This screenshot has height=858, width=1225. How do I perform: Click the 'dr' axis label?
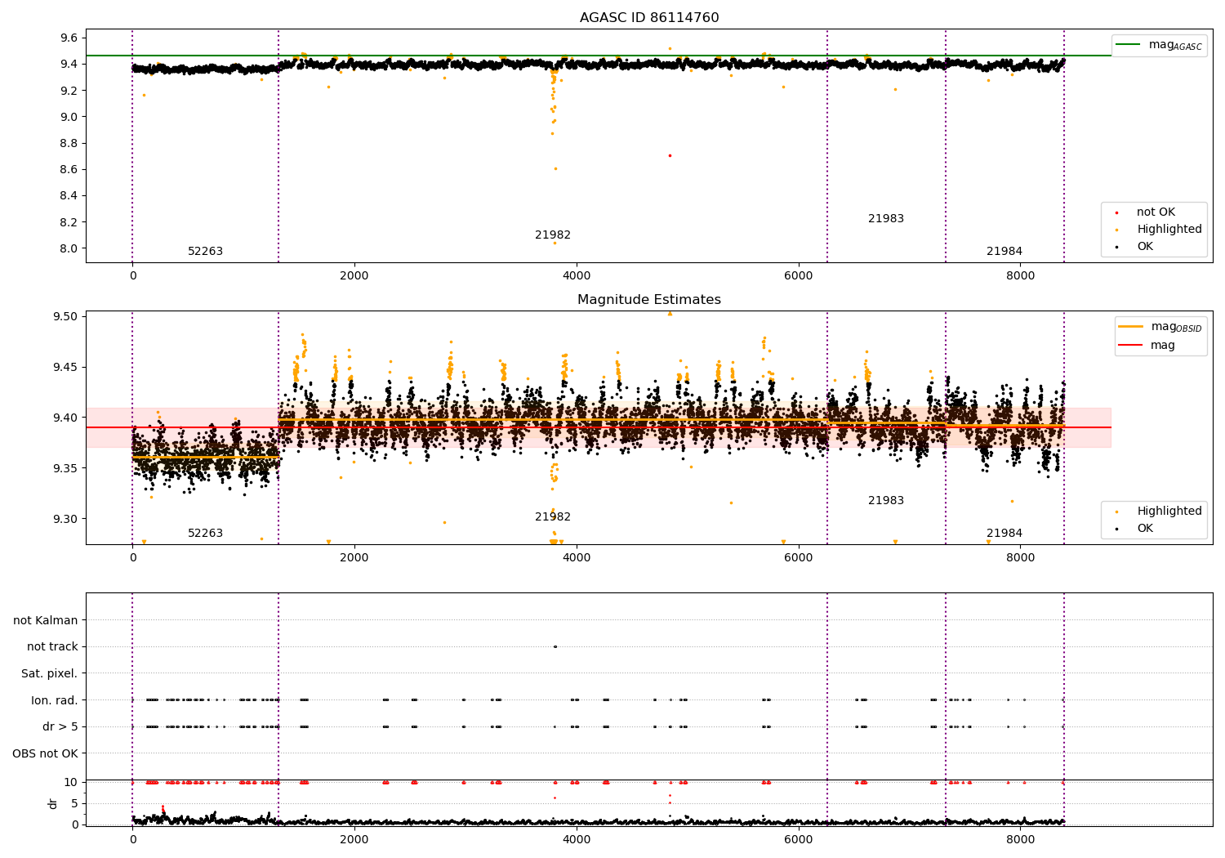coord(53,803)
